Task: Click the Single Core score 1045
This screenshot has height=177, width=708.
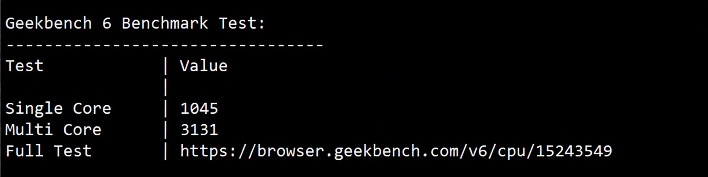Action: (199, 109)
